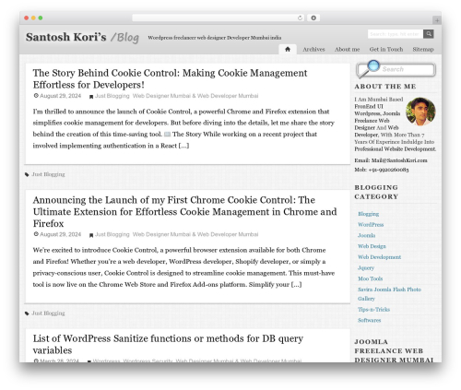Click the August 29, 2024 date of first post

61,96
